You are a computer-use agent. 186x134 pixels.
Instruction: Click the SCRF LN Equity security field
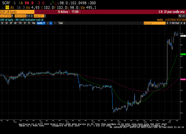[x=17, y=12]
